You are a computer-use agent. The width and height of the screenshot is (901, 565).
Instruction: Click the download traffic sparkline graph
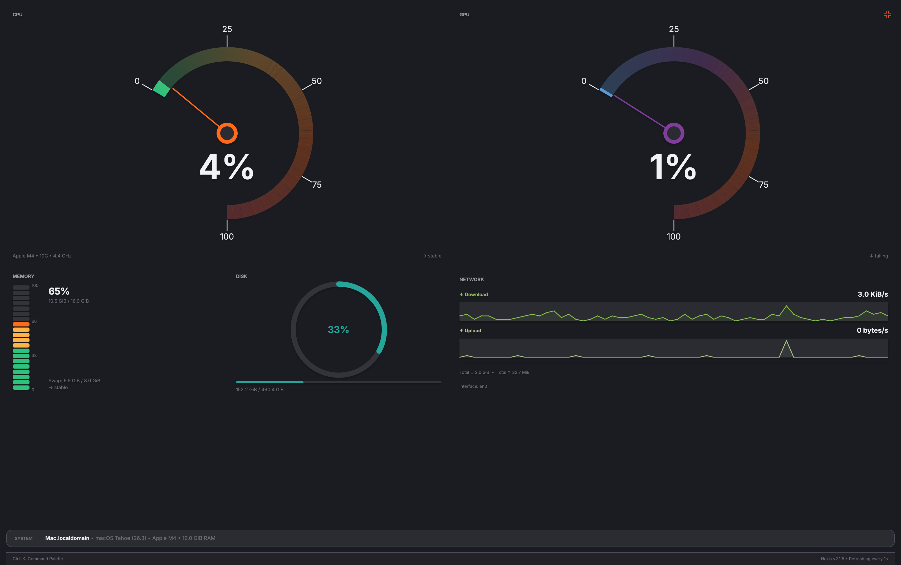(673, 312)
